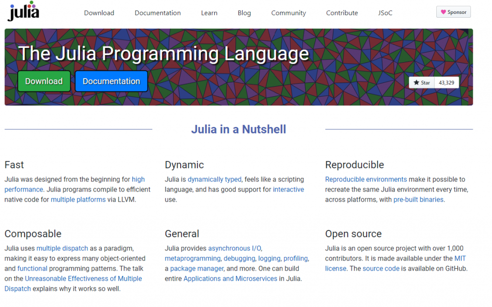Click the star icon on GitHub badge
Viewport: 492px width, 307px height.
coord(416,82)
